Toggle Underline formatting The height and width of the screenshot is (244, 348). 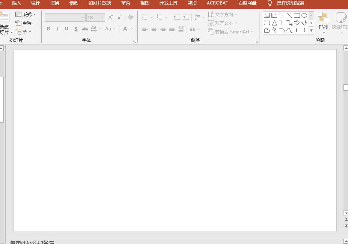(x=66, y=29)
